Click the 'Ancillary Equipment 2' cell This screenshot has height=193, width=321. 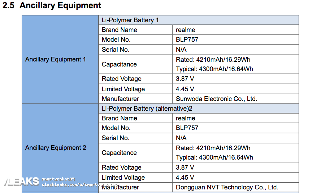[x=56, y=148]
